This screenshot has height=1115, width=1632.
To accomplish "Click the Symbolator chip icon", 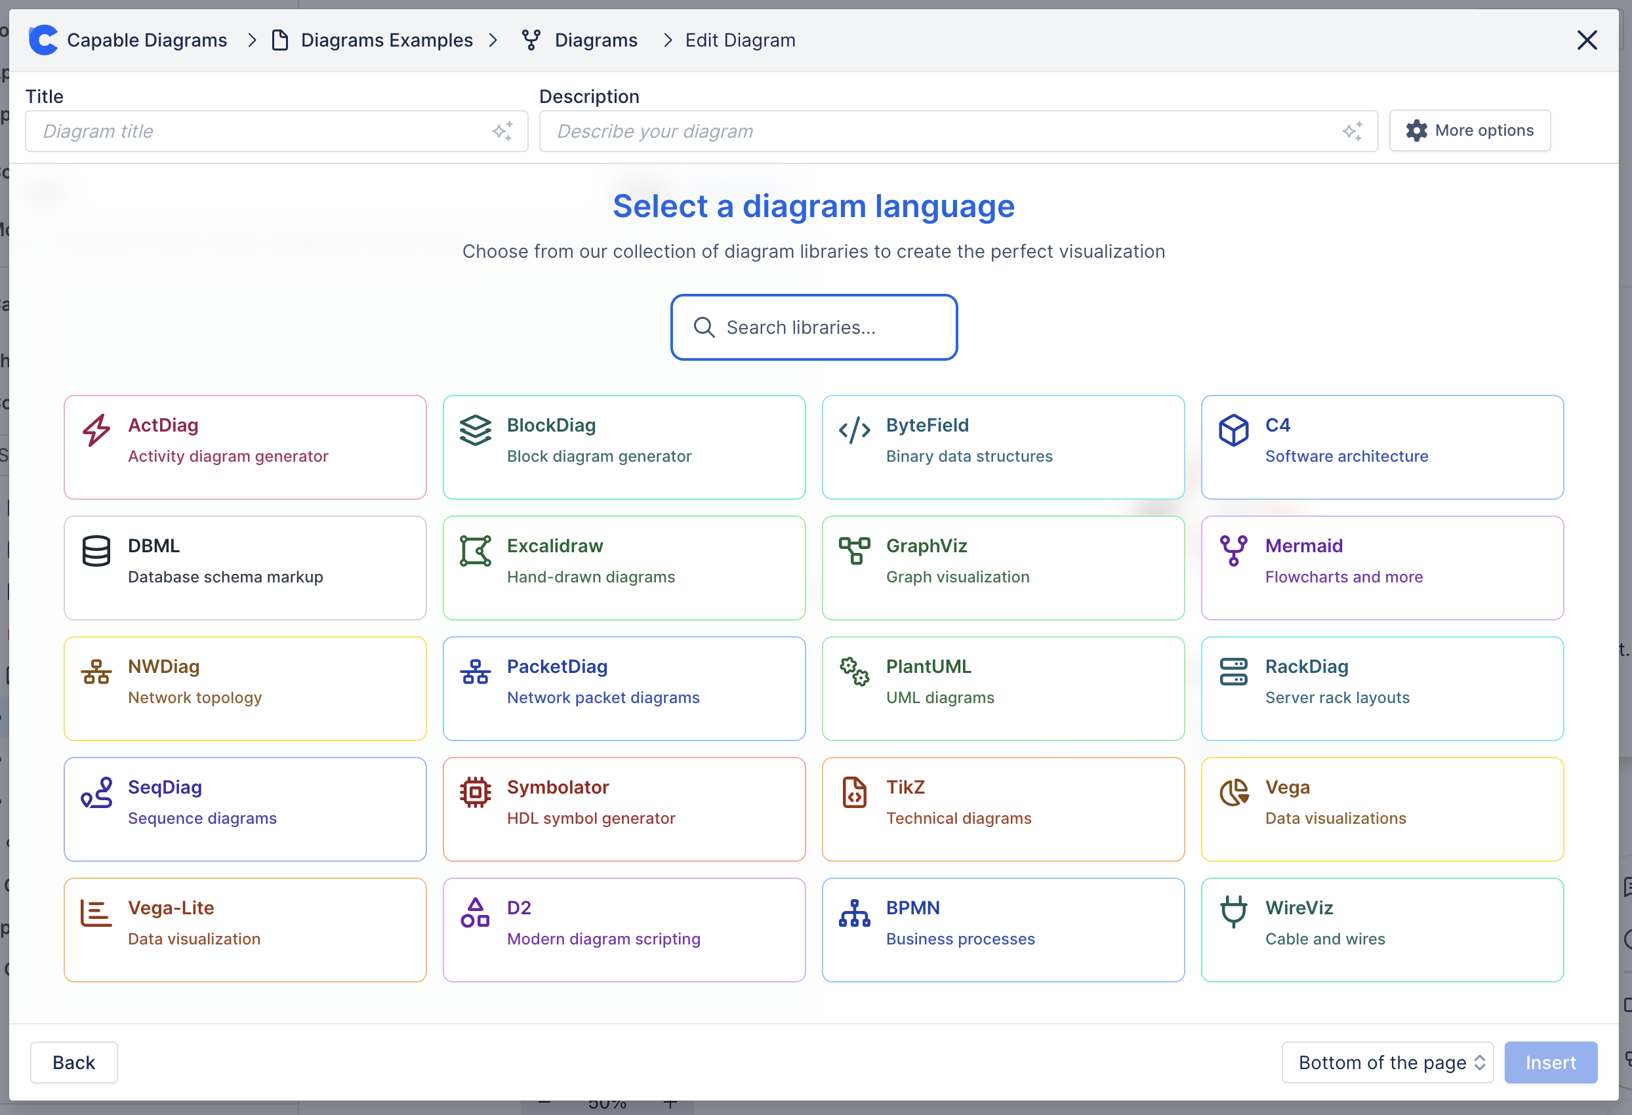I will click(x=476, y=792).
